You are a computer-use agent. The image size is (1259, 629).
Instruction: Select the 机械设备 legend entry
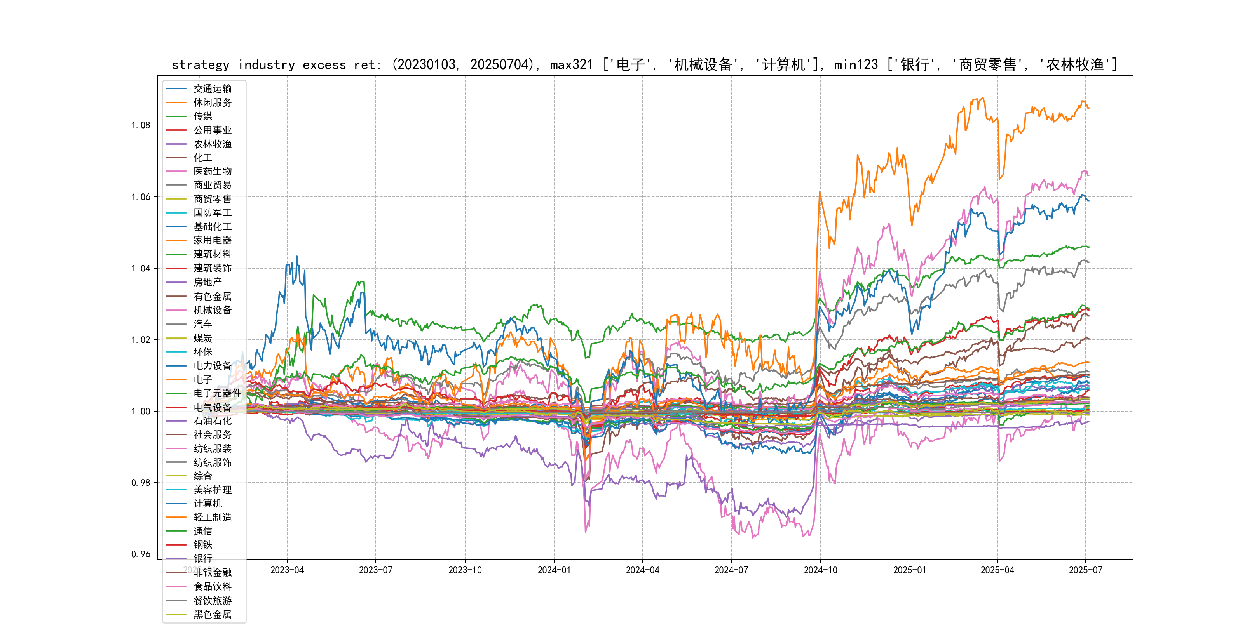[212, 310]
